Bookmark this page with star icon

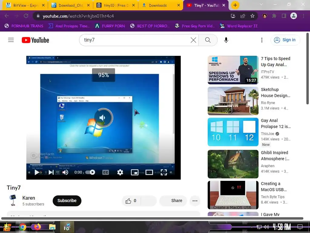[252, 16]
